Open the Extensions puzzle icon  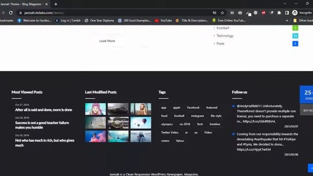click(279, 13)
